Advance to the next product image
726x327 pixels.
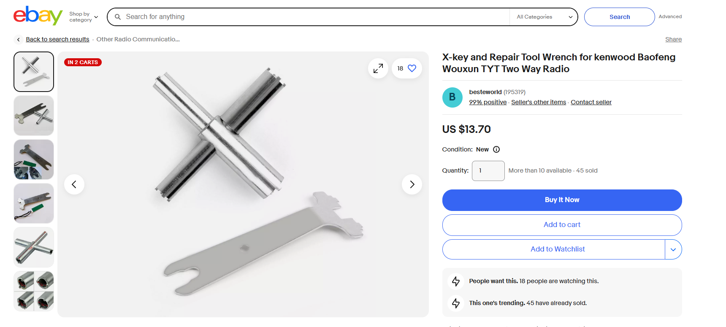tap(412, 184)
